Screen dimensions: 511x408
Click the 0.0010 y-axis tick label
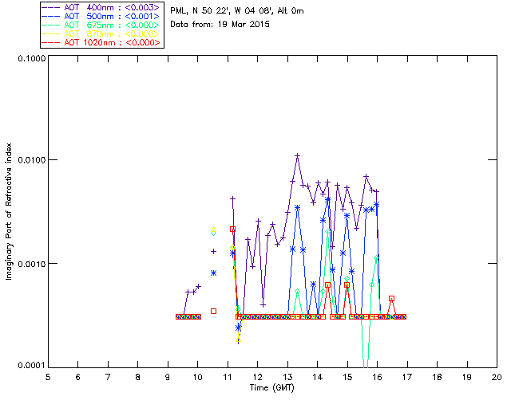click(x=32, y=264)
